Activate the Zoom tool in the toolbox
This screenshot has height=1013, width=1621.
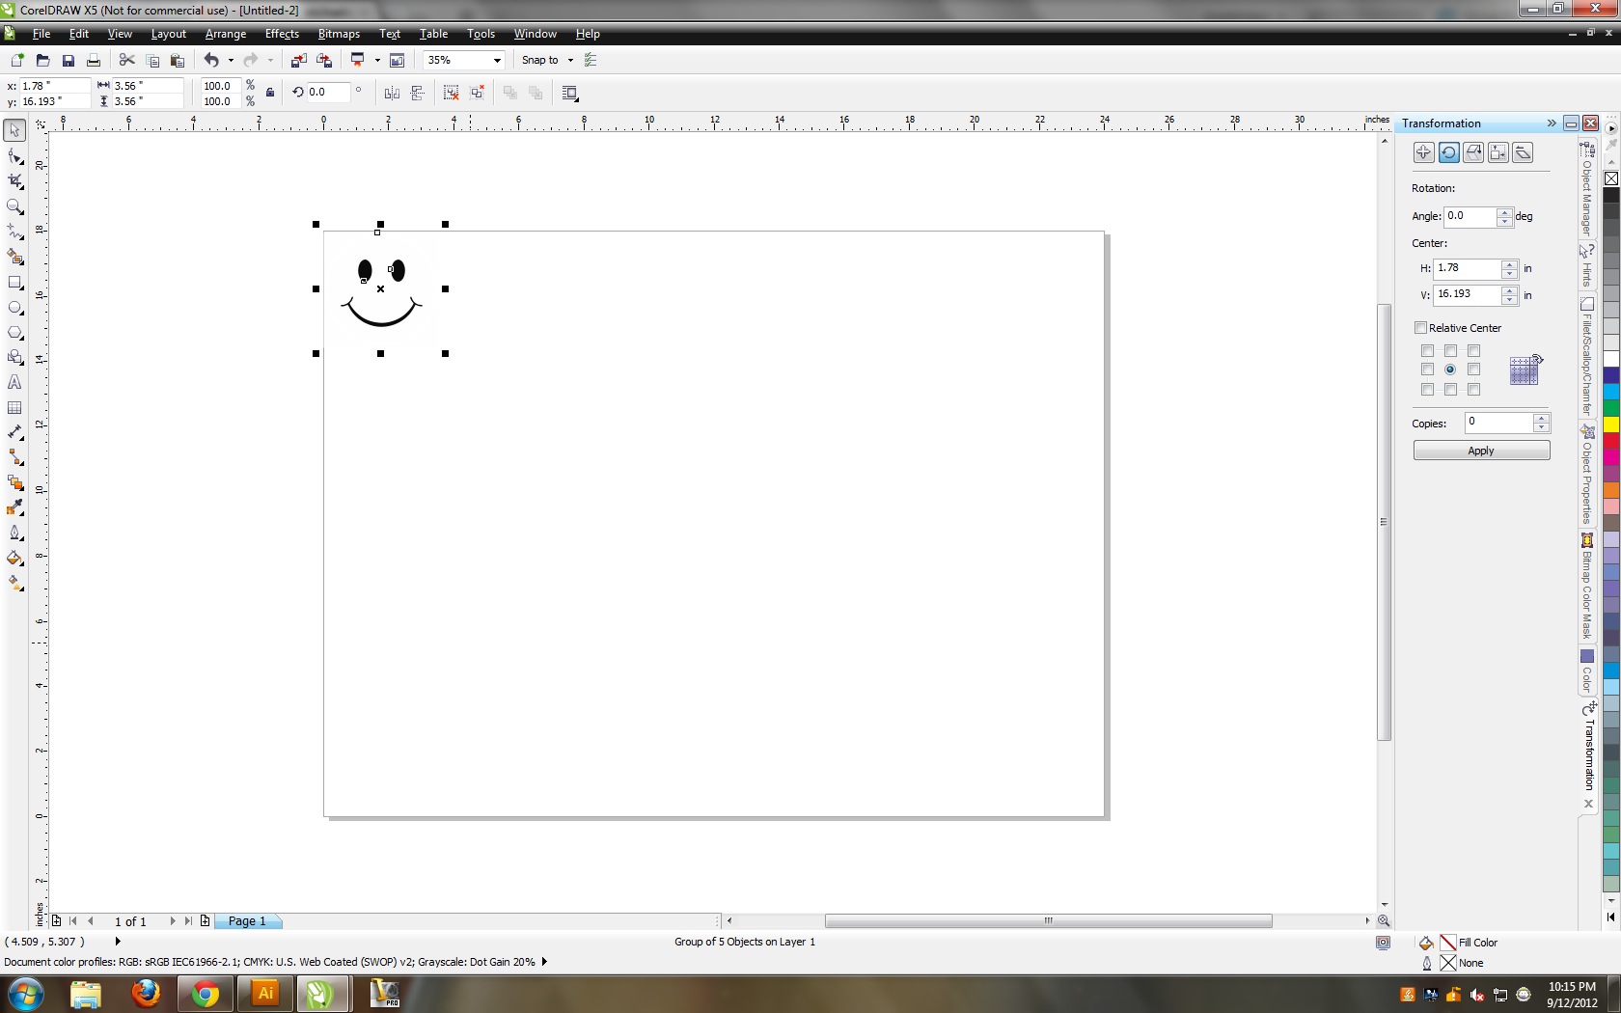point(14,206)
